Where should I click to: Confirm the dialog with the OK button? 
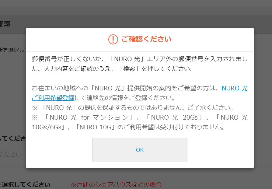click(x=140, y=150)
